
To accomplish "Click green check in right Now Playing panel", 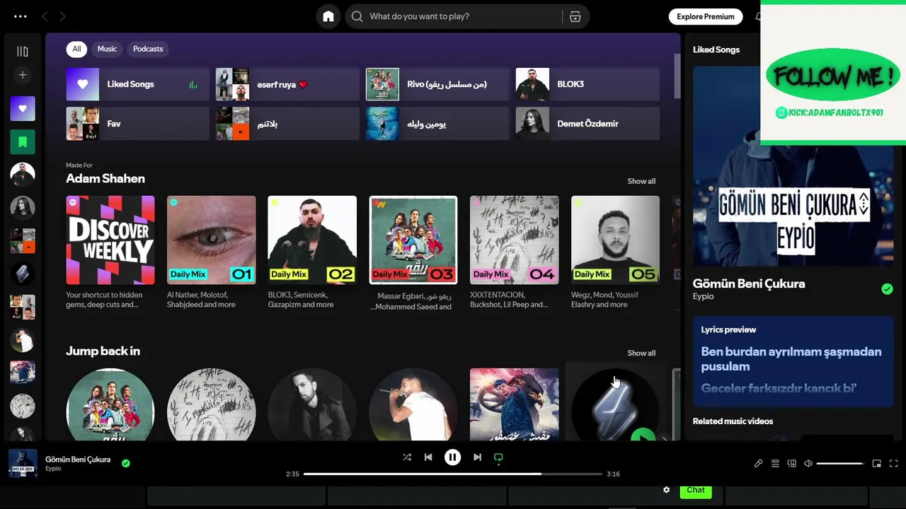I will (887, 288).
